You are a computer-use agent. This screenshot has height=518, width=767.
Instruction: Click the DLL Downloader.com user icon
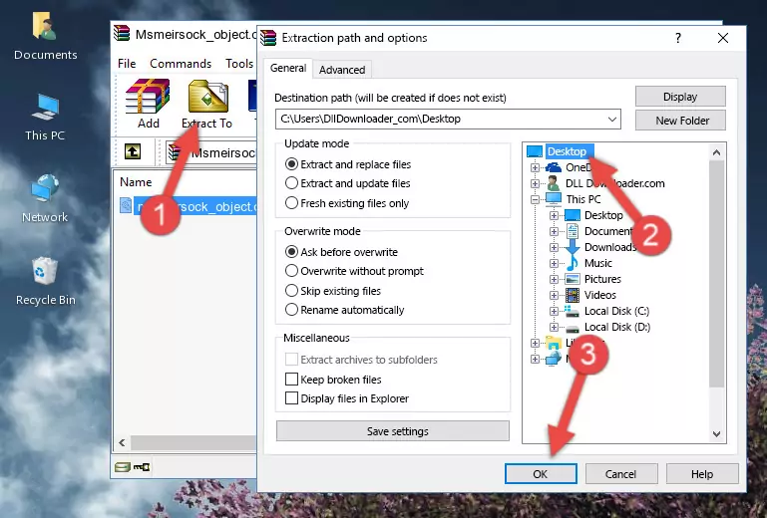pos(554,183)
